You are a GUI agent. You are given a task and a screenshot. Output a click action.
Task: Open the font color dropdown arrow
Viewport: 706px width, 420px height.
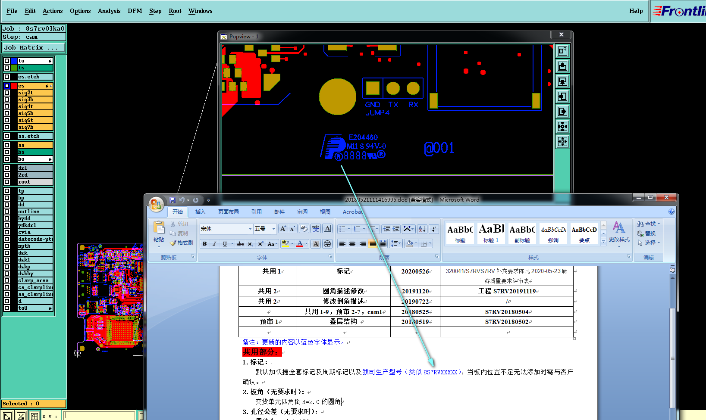pyautogui.click(x=307, y=244)
